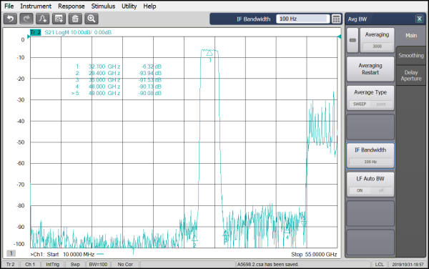Toggle LF Auto BW ON/off
Image resolution: width=429 pixels, height=269 pixels.
pyautogui.click(x=370, y=185)
